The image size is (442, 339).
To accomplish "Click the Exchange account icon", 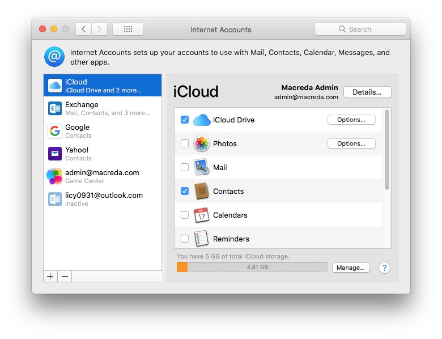I will (55, 108).
